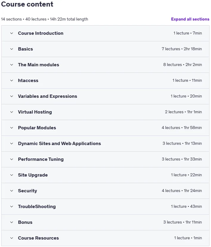Expand Popular Modules chevron icon

(12, 128)
